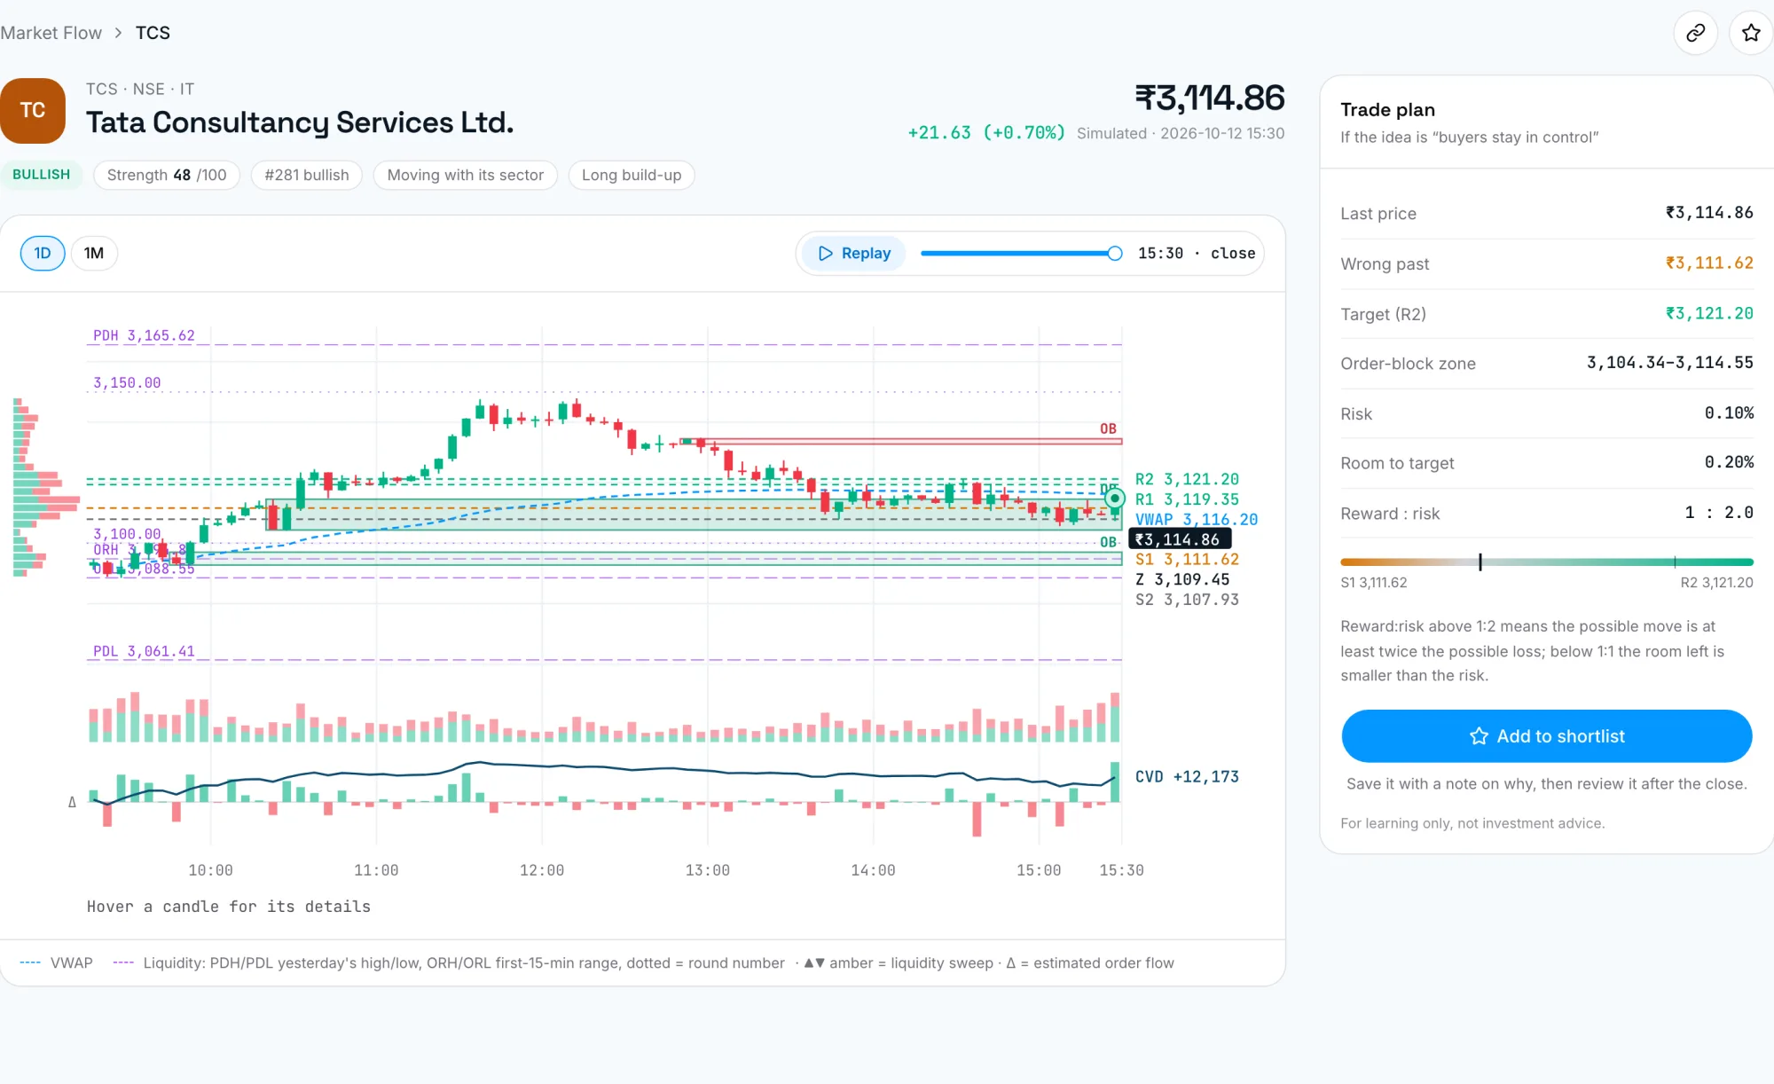The image size is (1774, 1084).
Task: Click the ₹3,114.86 price tag on chart
Action: point(1179,539)
